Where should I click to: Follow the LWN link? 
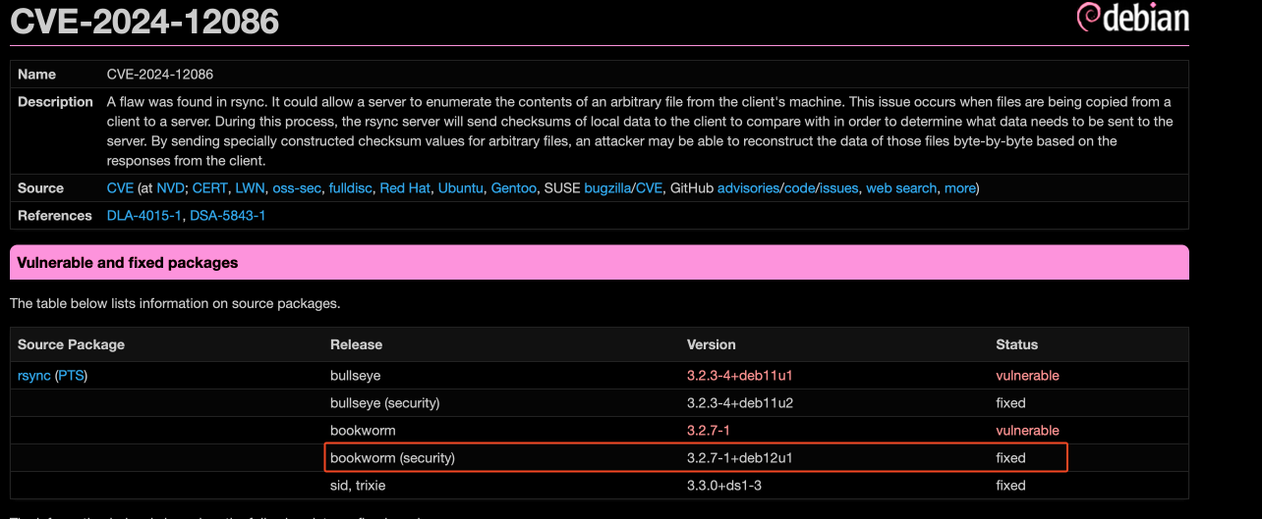coord(250,188)
